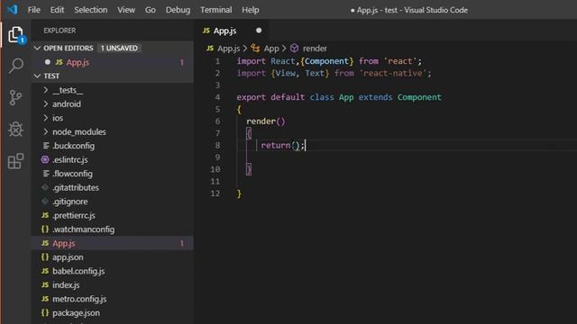The width and height of the screenshot is (577, 324).
Task: Click the .gitignore file icon
Action: 45,202
